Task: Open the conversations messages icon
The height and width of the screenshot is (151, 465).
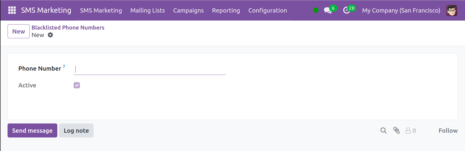Action: point(328,10)
